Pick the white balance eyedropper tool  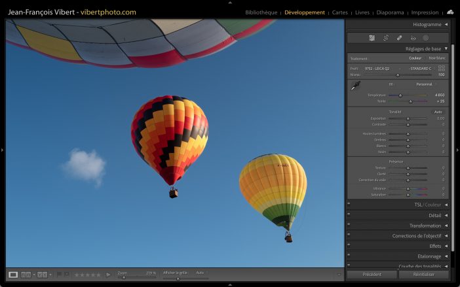pyautogui.click(x=356, y=86)
